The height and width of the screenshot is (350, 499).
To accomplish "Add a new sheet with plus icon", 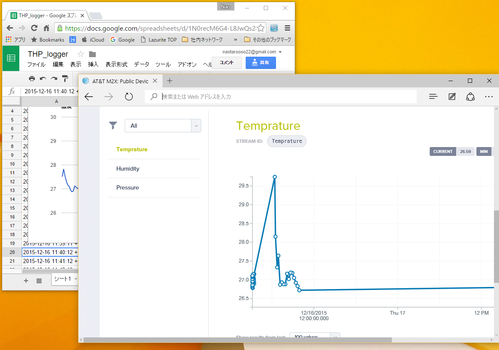I will (26, 281).
